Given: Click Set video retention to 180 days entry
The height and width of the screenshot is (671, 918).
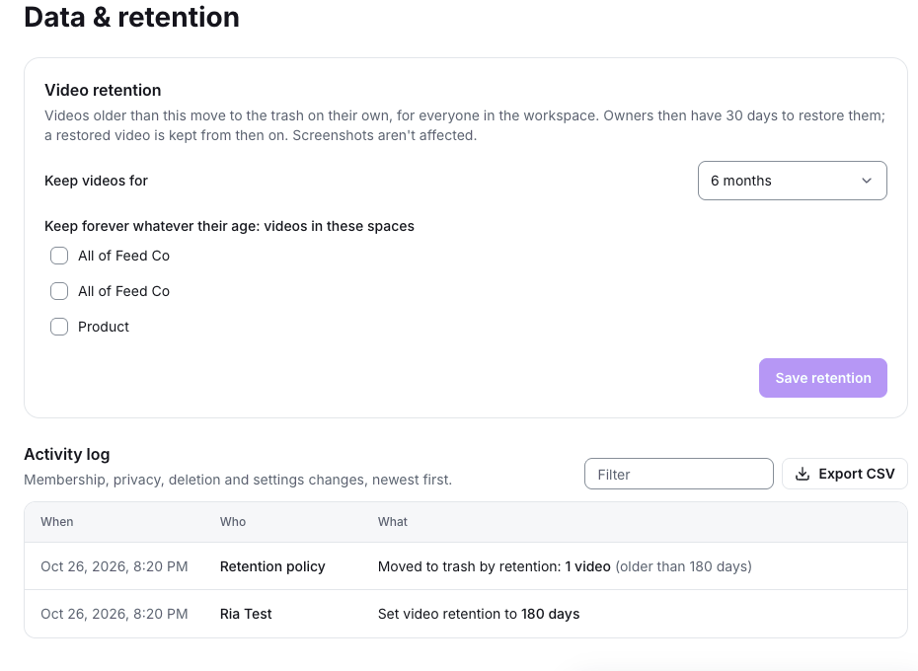Looking at the screenshot, I should coord(479,614).
